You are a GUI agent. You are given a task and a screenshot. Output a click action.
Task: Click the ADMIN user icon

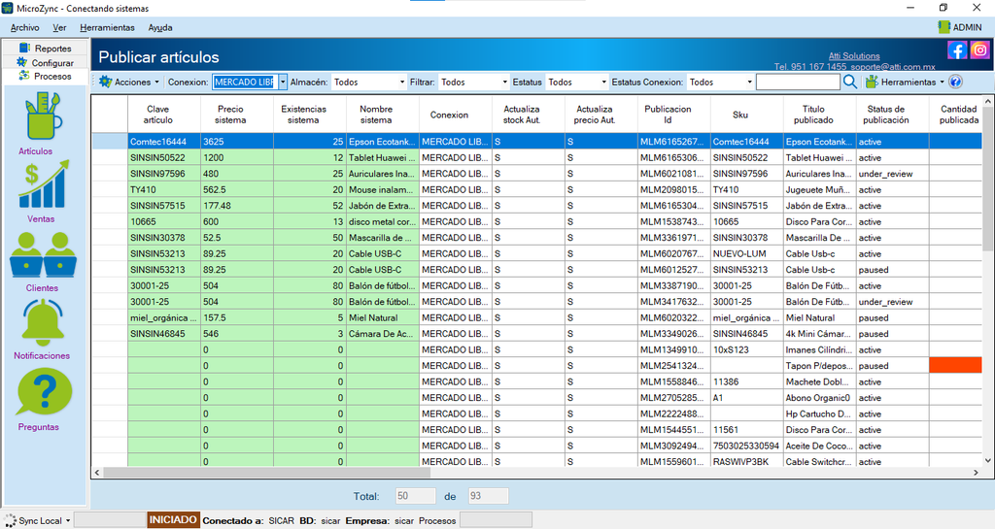944,26
